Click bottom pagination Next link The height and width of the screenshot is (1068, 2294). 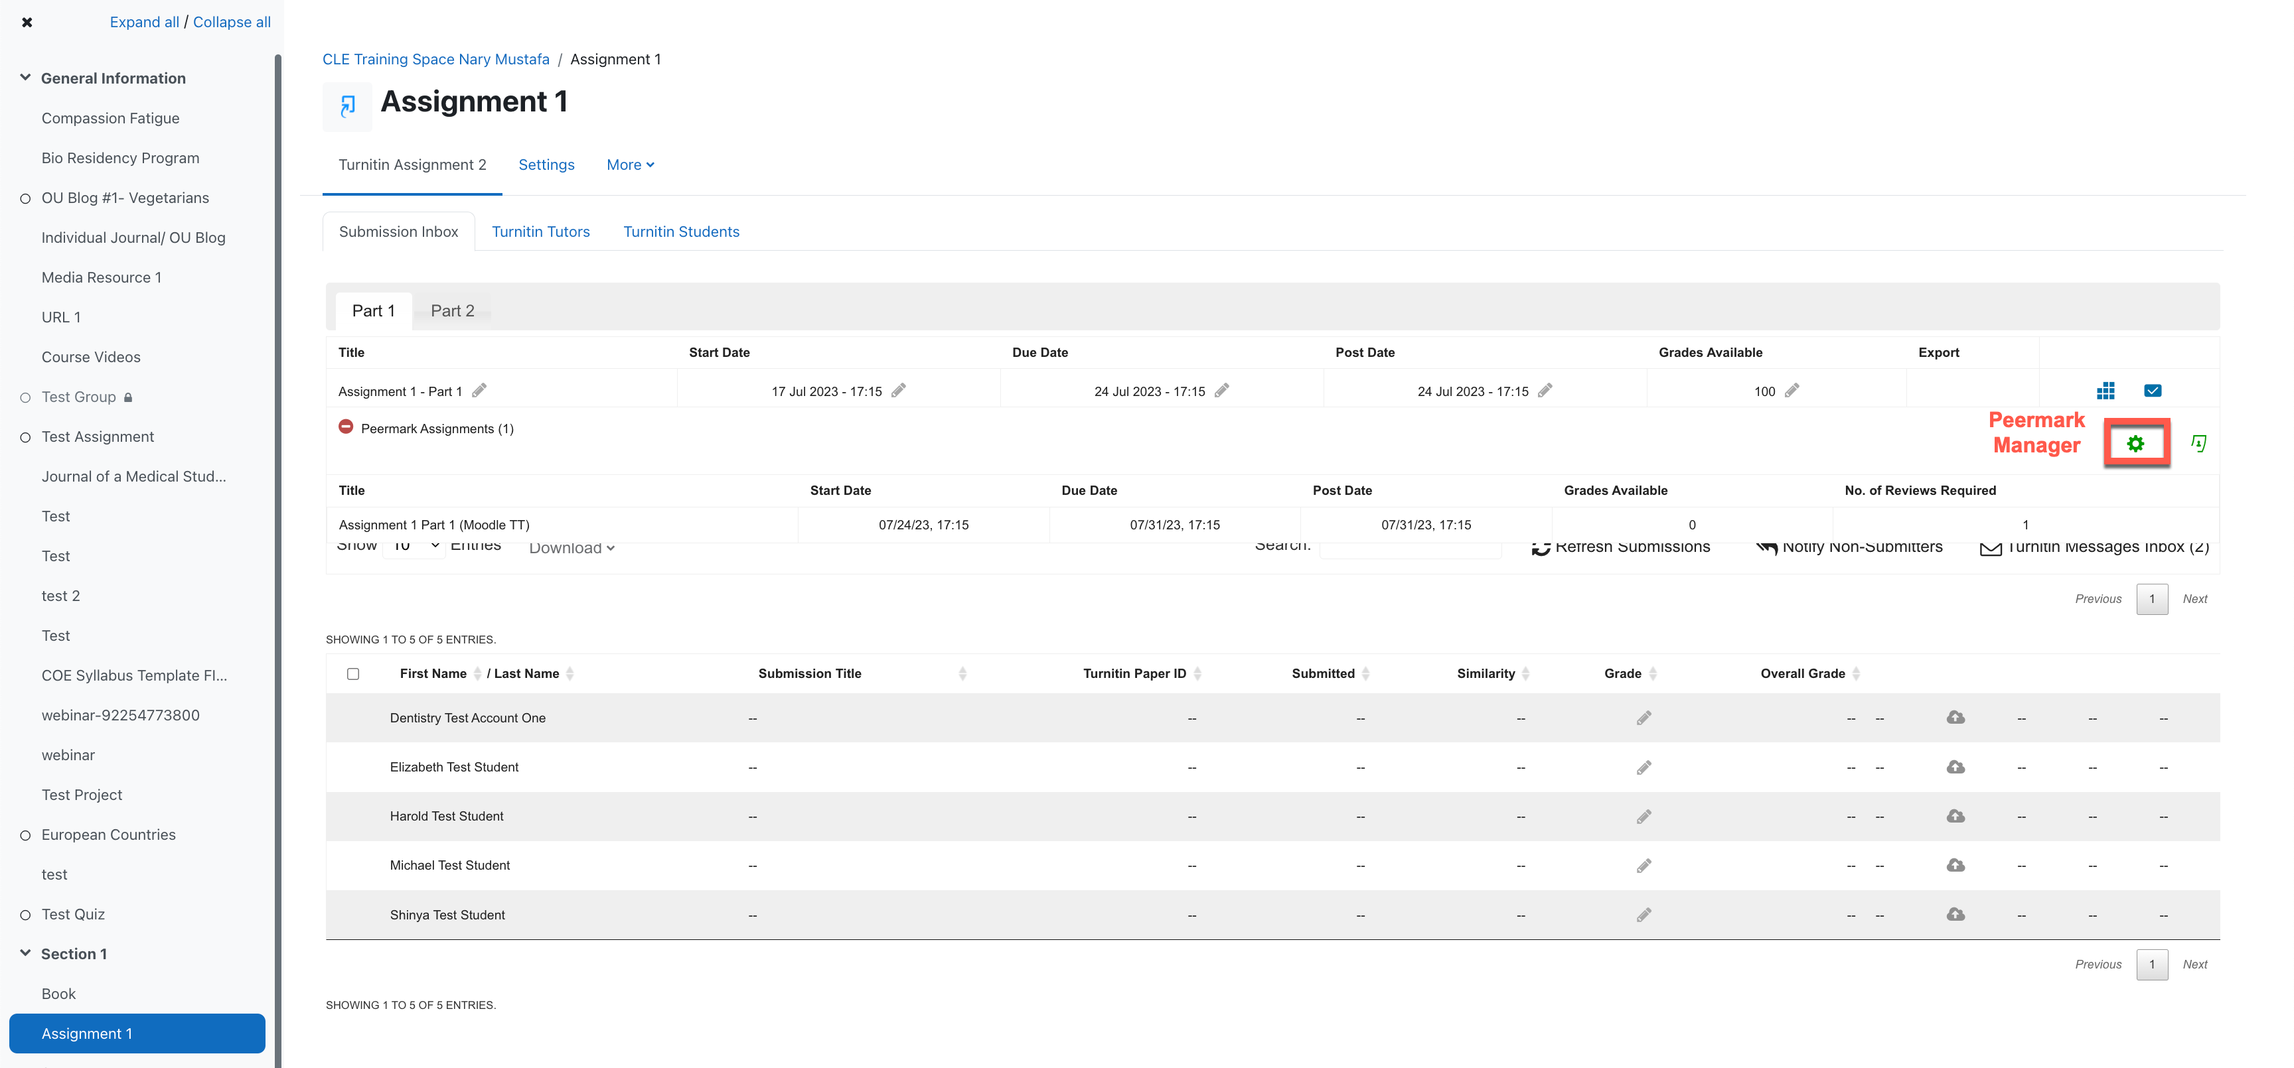pyautogui.click(x=2195, y=965)
